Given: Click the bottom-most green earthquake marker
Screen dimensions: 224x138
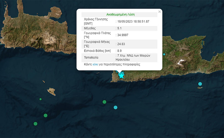Looking at the screenshot, I should 35,124.
